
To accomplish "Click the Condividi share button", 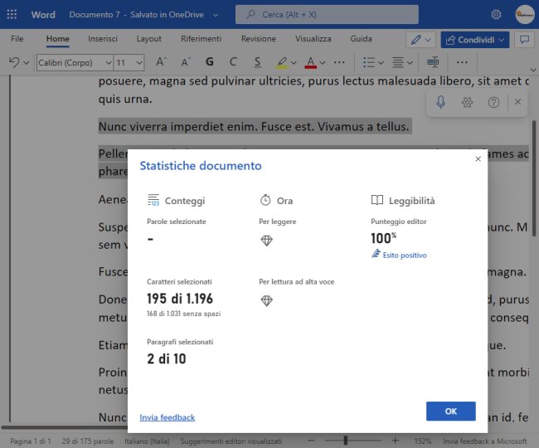I will (x=474, y=40).
